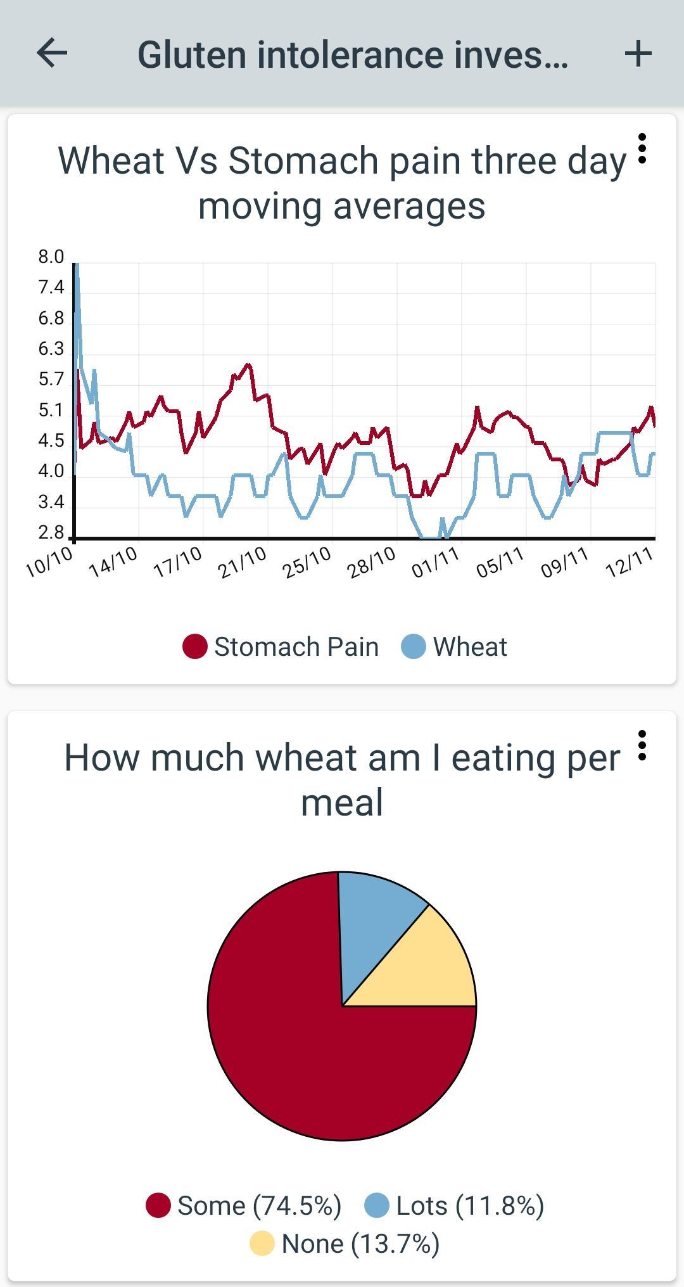This screenshot has height=1287, width=684.
Task: Tap the 01/11 date label on the x-axis
Action: pos(436,563)
